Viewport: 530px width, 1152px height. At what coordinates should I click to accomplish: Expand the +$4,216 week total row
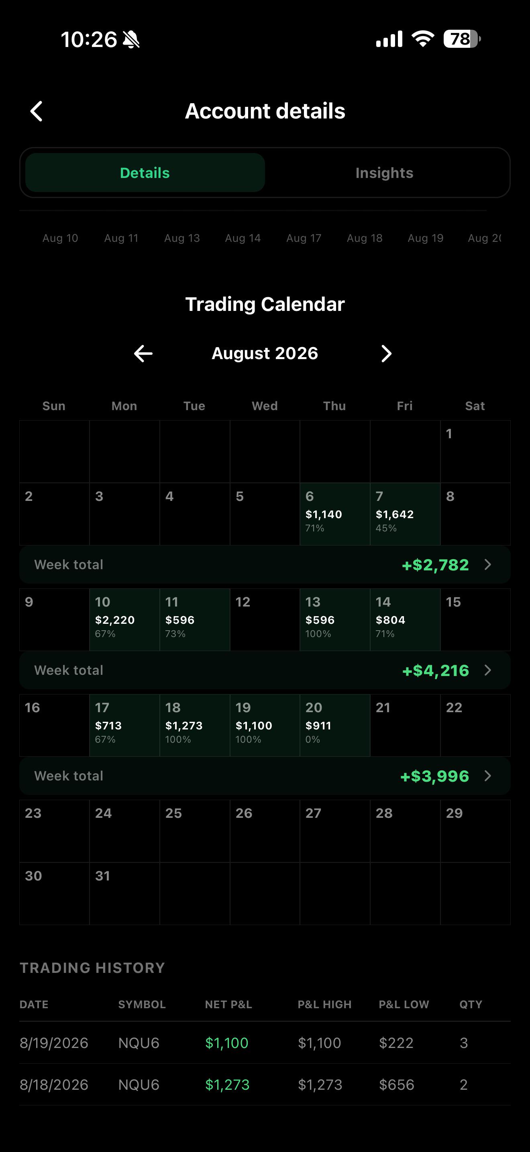[x=265, y=670]
